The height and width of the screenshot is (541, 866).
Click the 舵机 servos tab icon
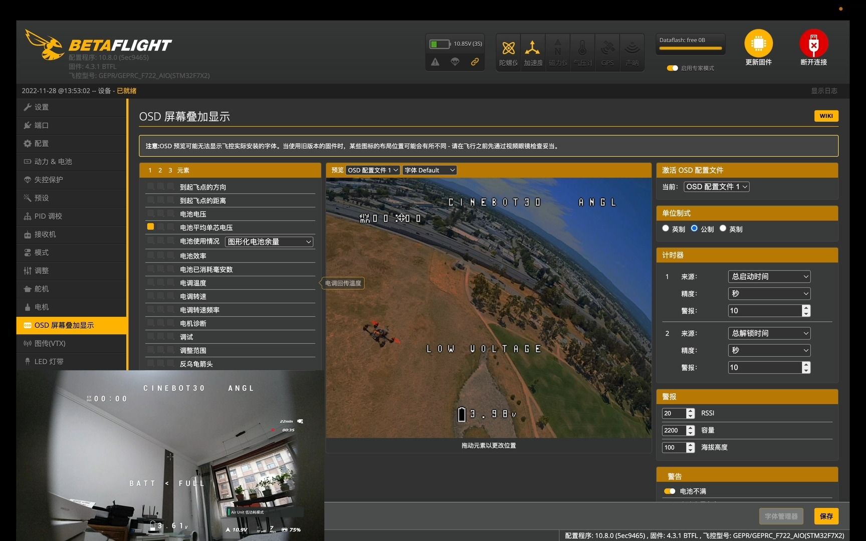(x=28, y=289)
